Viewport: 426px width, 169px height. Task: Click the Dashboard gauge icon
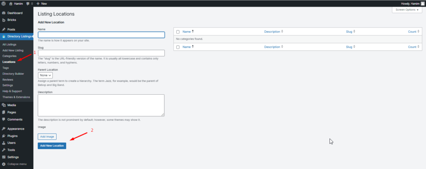pos(4,13)
